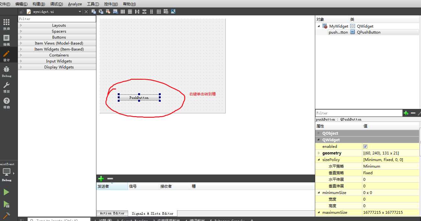This screenshot has width=421, height=221.
Task: Click the 发送者 column header
Action: [112, 186]
